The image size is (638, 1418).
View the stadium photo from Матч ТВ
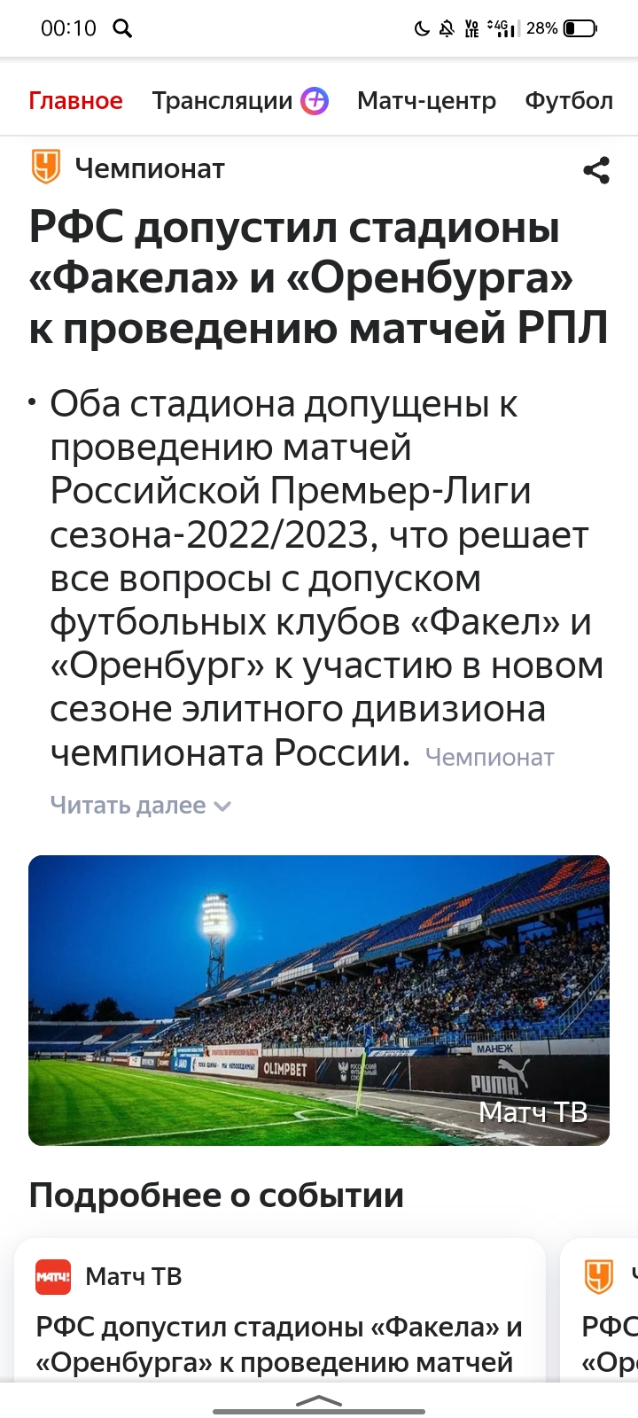coord(319,1000)
